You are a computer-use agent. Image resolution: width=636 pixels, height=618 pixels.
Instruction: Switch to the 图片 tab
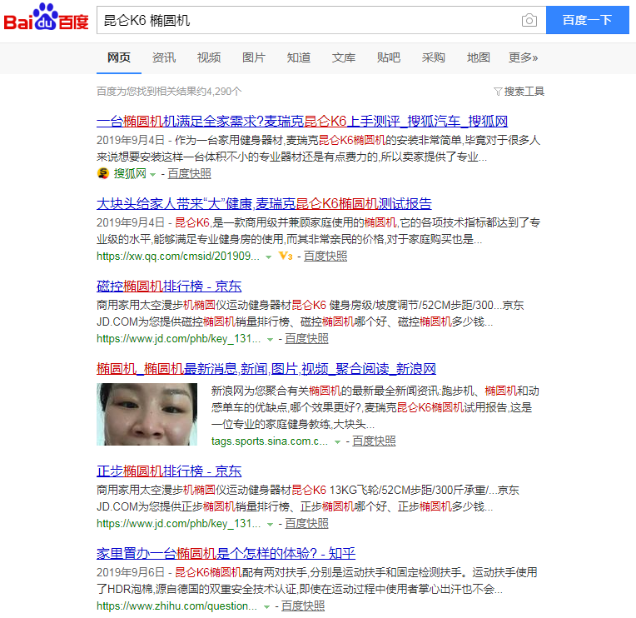click(x=254, y=57)
